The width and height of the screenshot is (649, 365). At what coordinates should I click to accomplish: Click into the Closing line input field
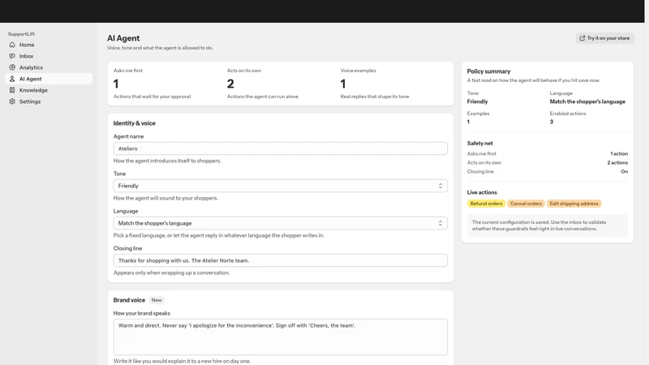click(x=280, y=260)
